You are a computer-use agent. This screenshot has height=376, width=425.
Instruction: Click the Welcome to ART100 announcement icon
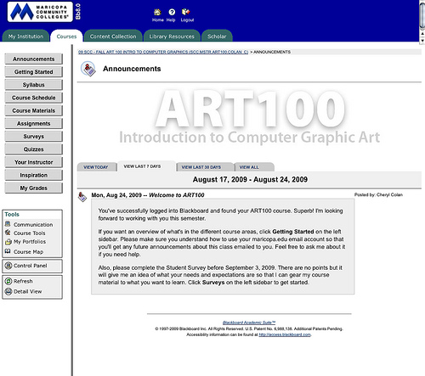[82, 197]
